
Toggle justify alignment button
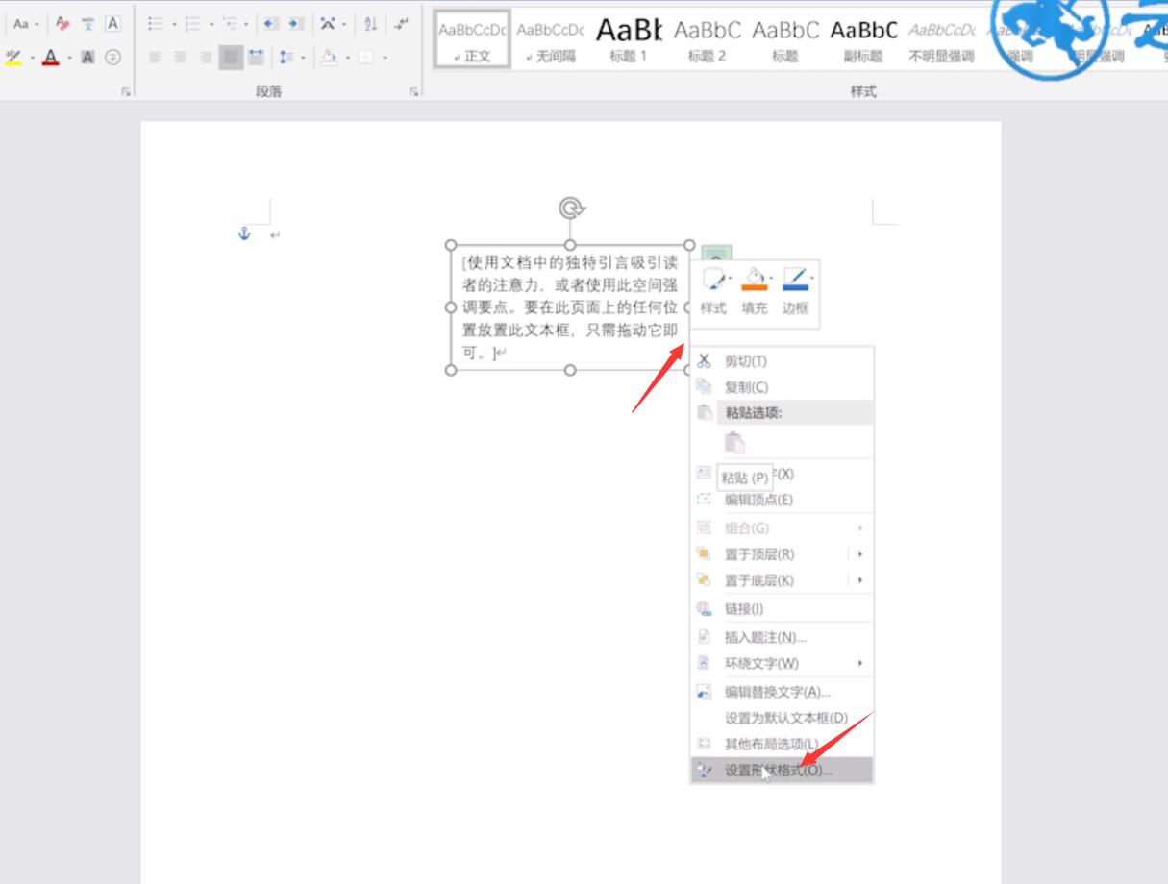231,58
